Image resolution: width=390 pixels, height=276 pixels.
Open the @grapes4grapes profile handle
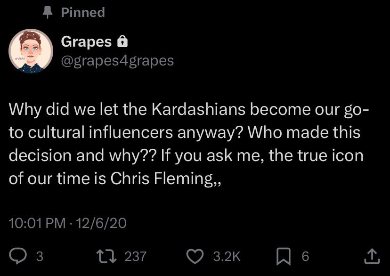pos(117,60)
